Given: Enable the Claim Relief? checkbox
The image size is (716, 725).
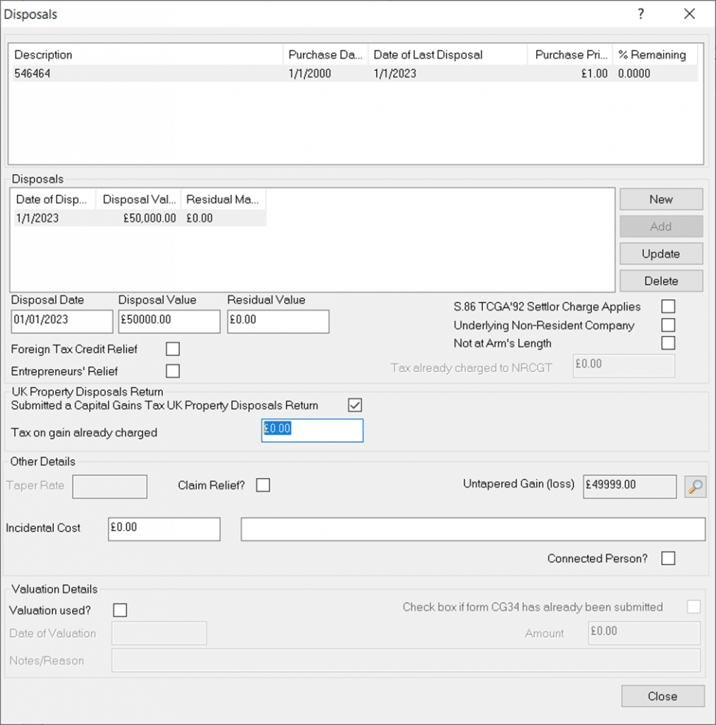Looking at the screenshot, I should (263, 486).
